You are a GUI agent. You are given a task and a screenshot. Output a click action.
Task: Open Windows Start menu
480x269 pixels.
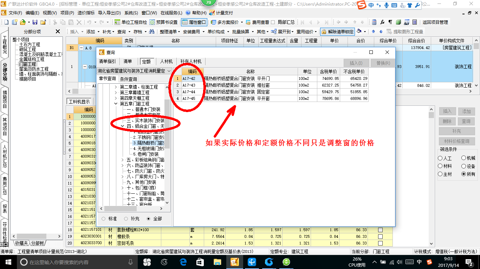tap(8, 262)
